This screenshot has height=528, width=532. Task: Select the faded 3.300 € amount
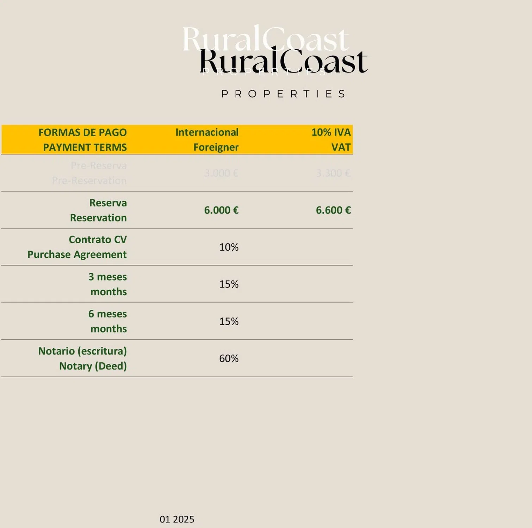pyautogui.click(x=333, y=173)
